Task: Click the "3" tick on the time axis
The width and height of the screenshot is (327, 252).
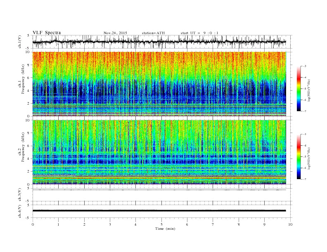Action: (x=110, y=224)
